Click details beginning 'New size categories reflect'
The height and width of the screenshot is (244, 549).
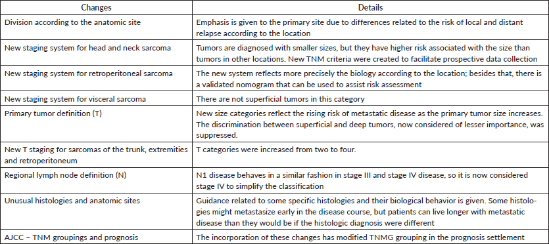(370, 124)
